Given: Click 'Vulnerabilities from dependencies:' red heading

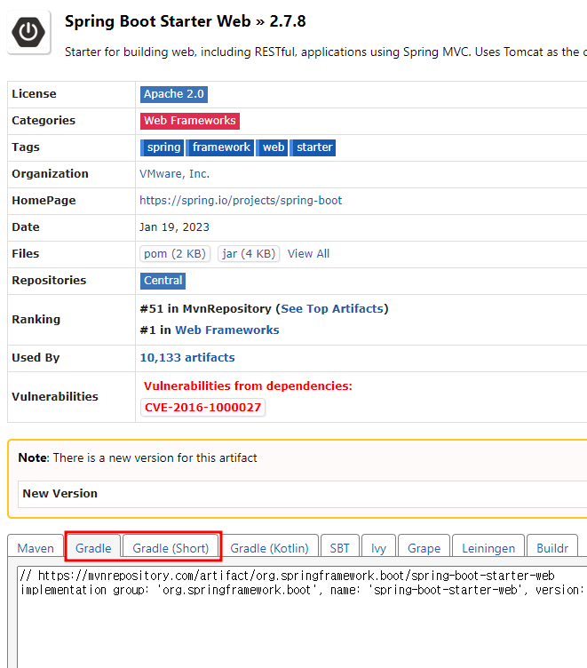Looking at the screenshot, I should click(248, 386).
